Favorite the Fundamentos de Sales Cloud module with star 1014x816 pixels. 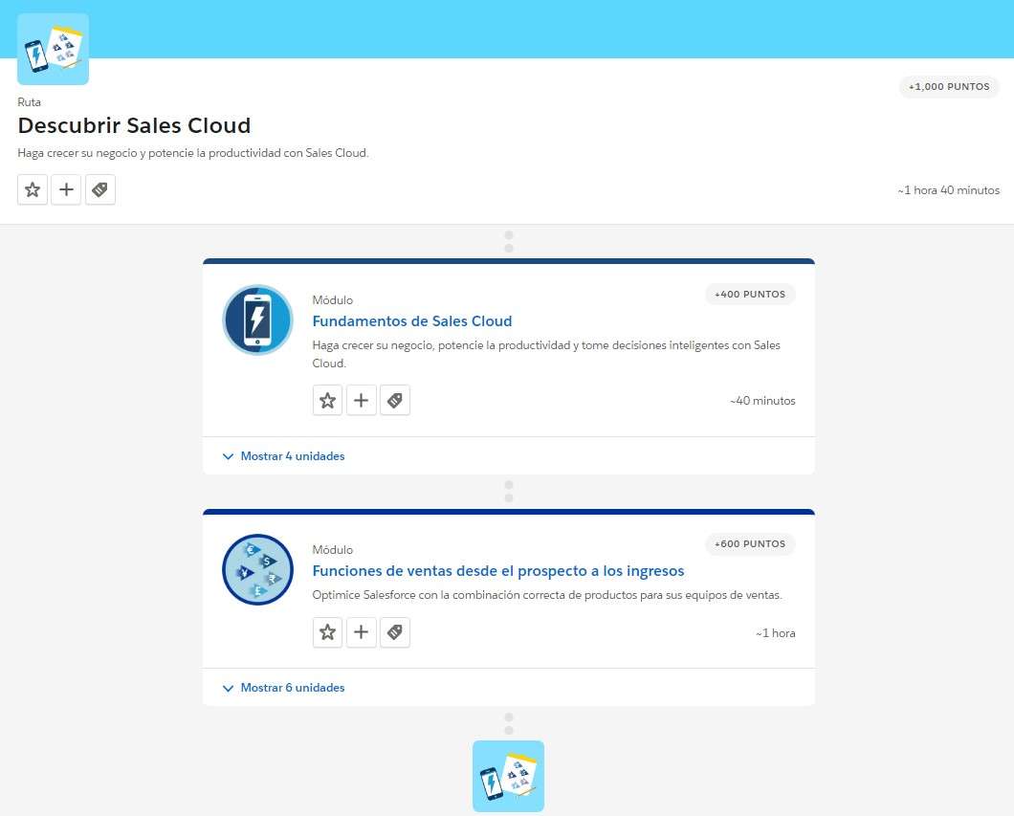point(327,400)
